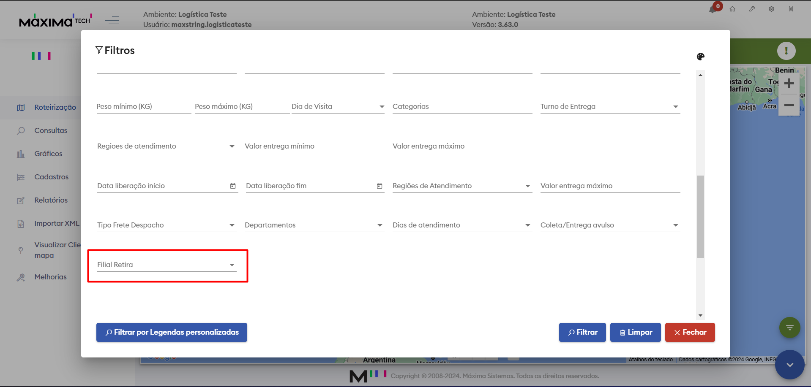Expand the Dia de Visita dropdown
Image resolution: width=811 pixels, height=387 pixels.
[338, 107]
